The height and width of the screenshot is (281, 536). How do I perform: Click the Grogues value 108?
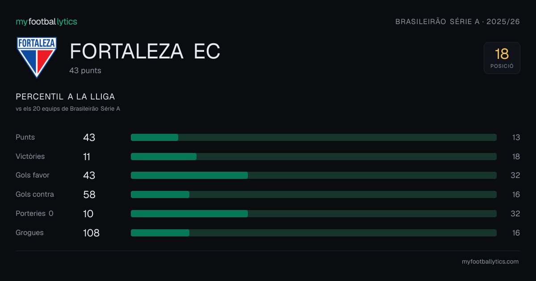(x=91, y=233)
